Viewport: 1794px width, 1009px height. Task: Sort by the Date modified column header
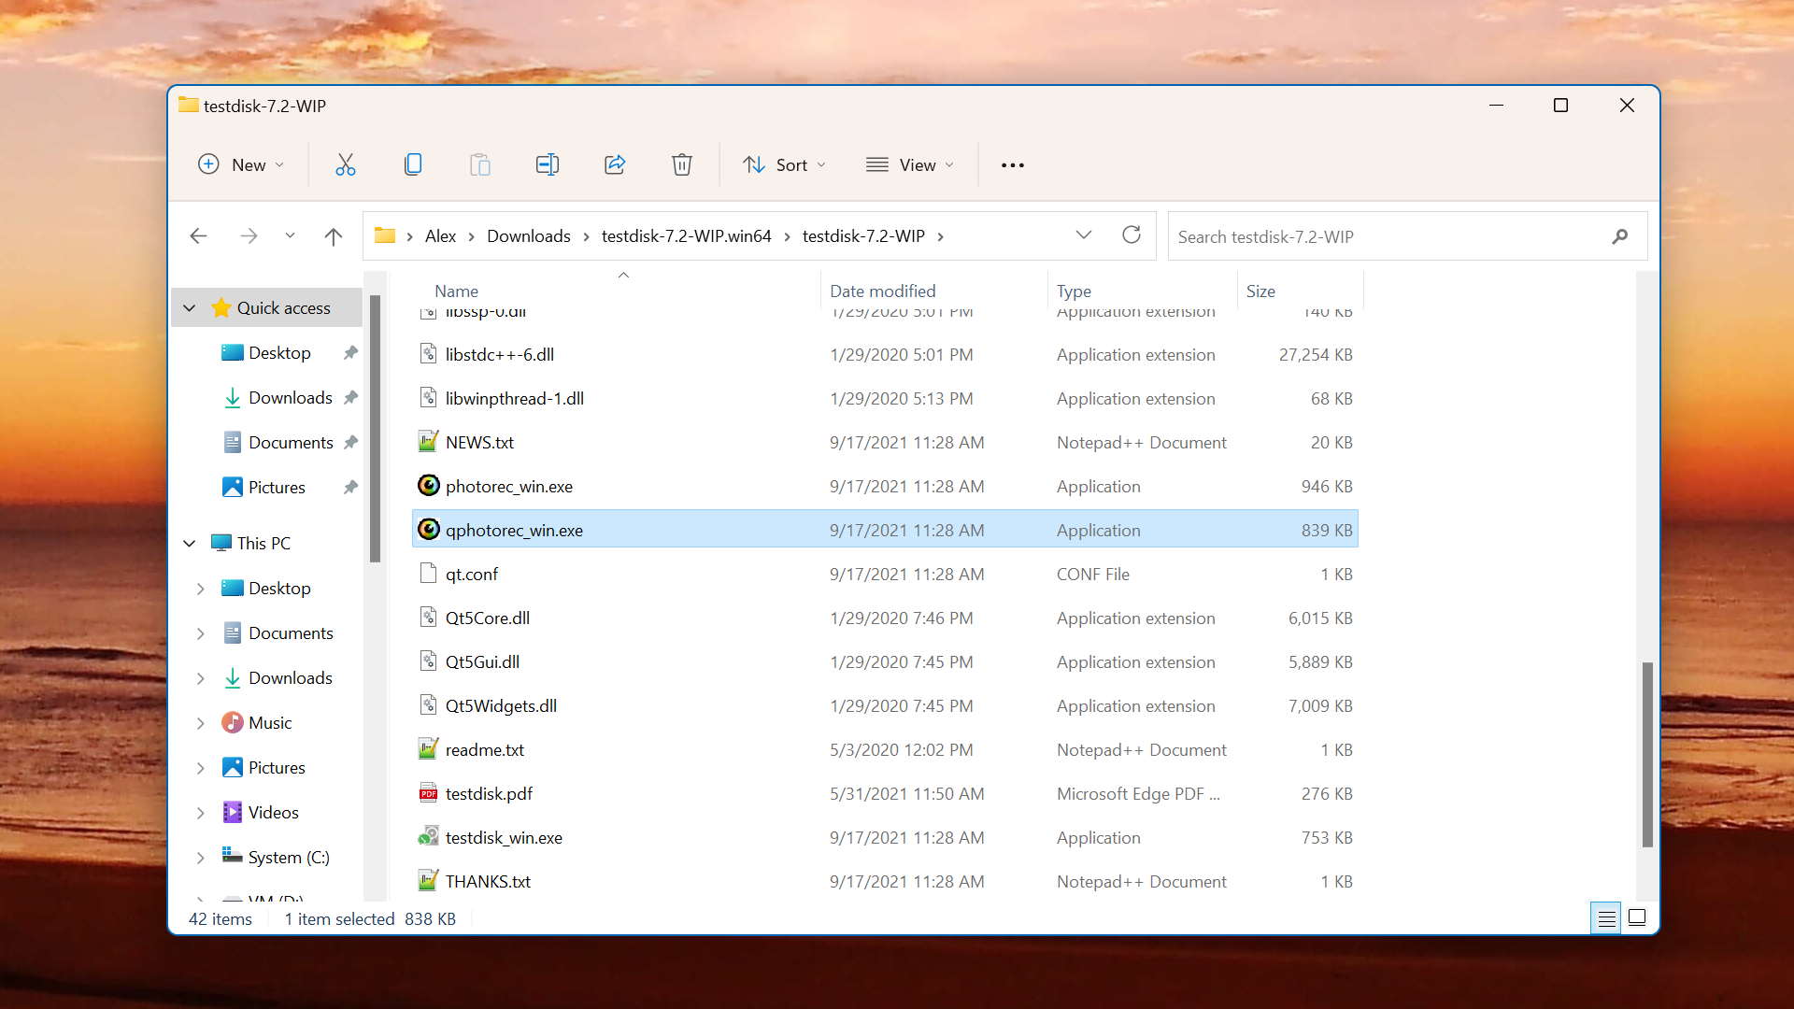pos(882,291)
